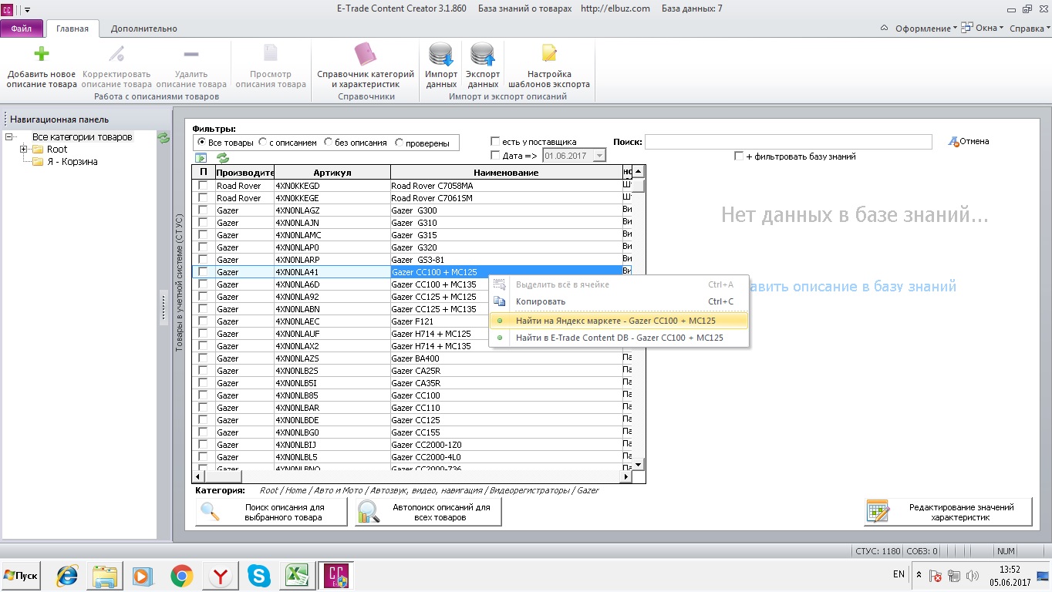Show hidden system tray icons

click(919, 576)
